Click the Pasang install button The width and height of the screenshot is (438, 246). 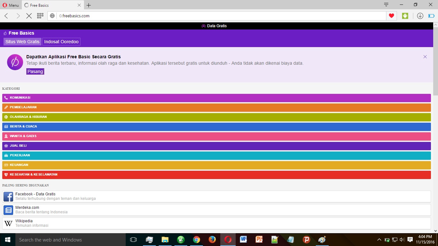coord(35,71)
